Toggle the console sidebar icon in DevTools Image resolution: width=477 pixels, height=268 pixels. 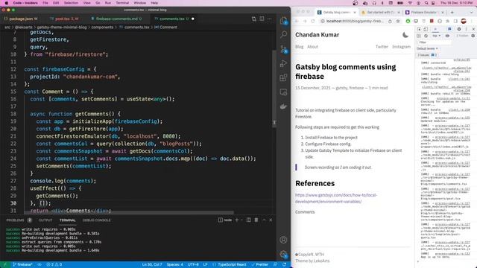pos(419,36)
